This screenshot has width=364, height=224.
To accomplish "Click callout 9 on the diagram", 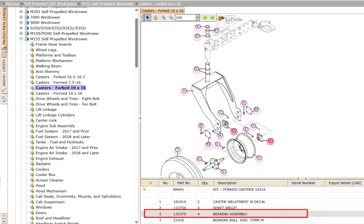I will point(253,126).
